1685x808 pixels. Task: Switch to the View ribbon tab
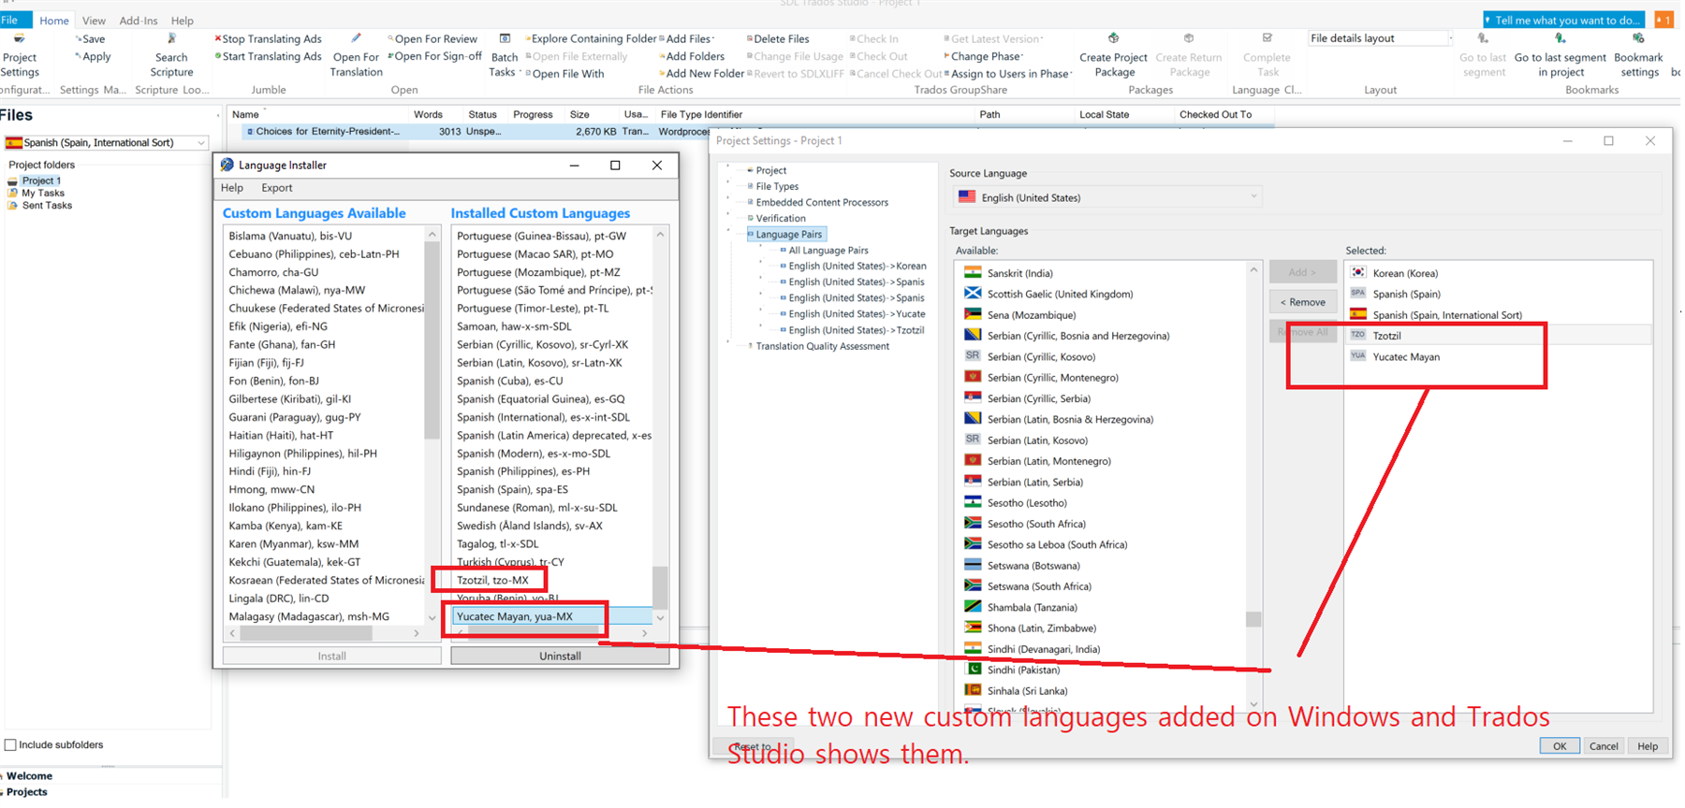point(94,21)
